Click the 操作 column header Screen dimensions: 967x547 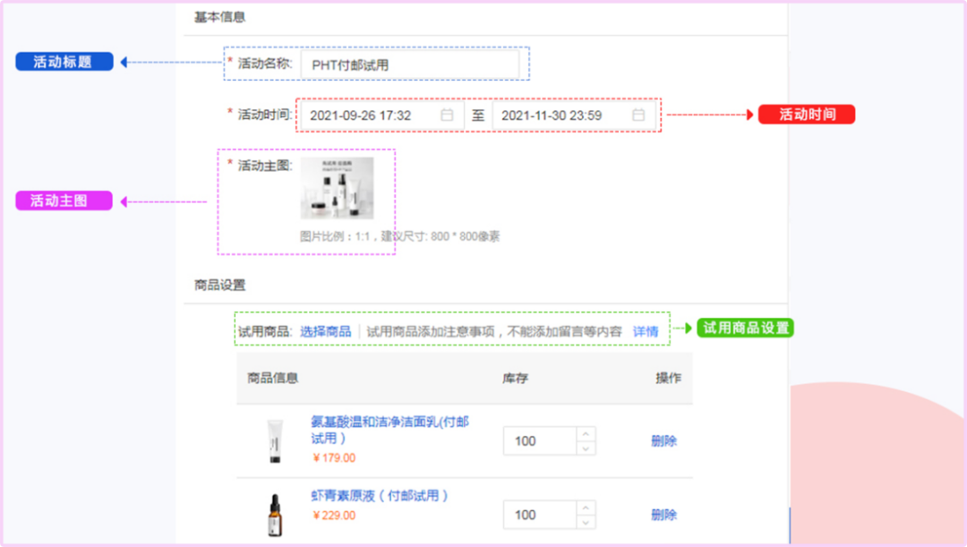(669, 378)
